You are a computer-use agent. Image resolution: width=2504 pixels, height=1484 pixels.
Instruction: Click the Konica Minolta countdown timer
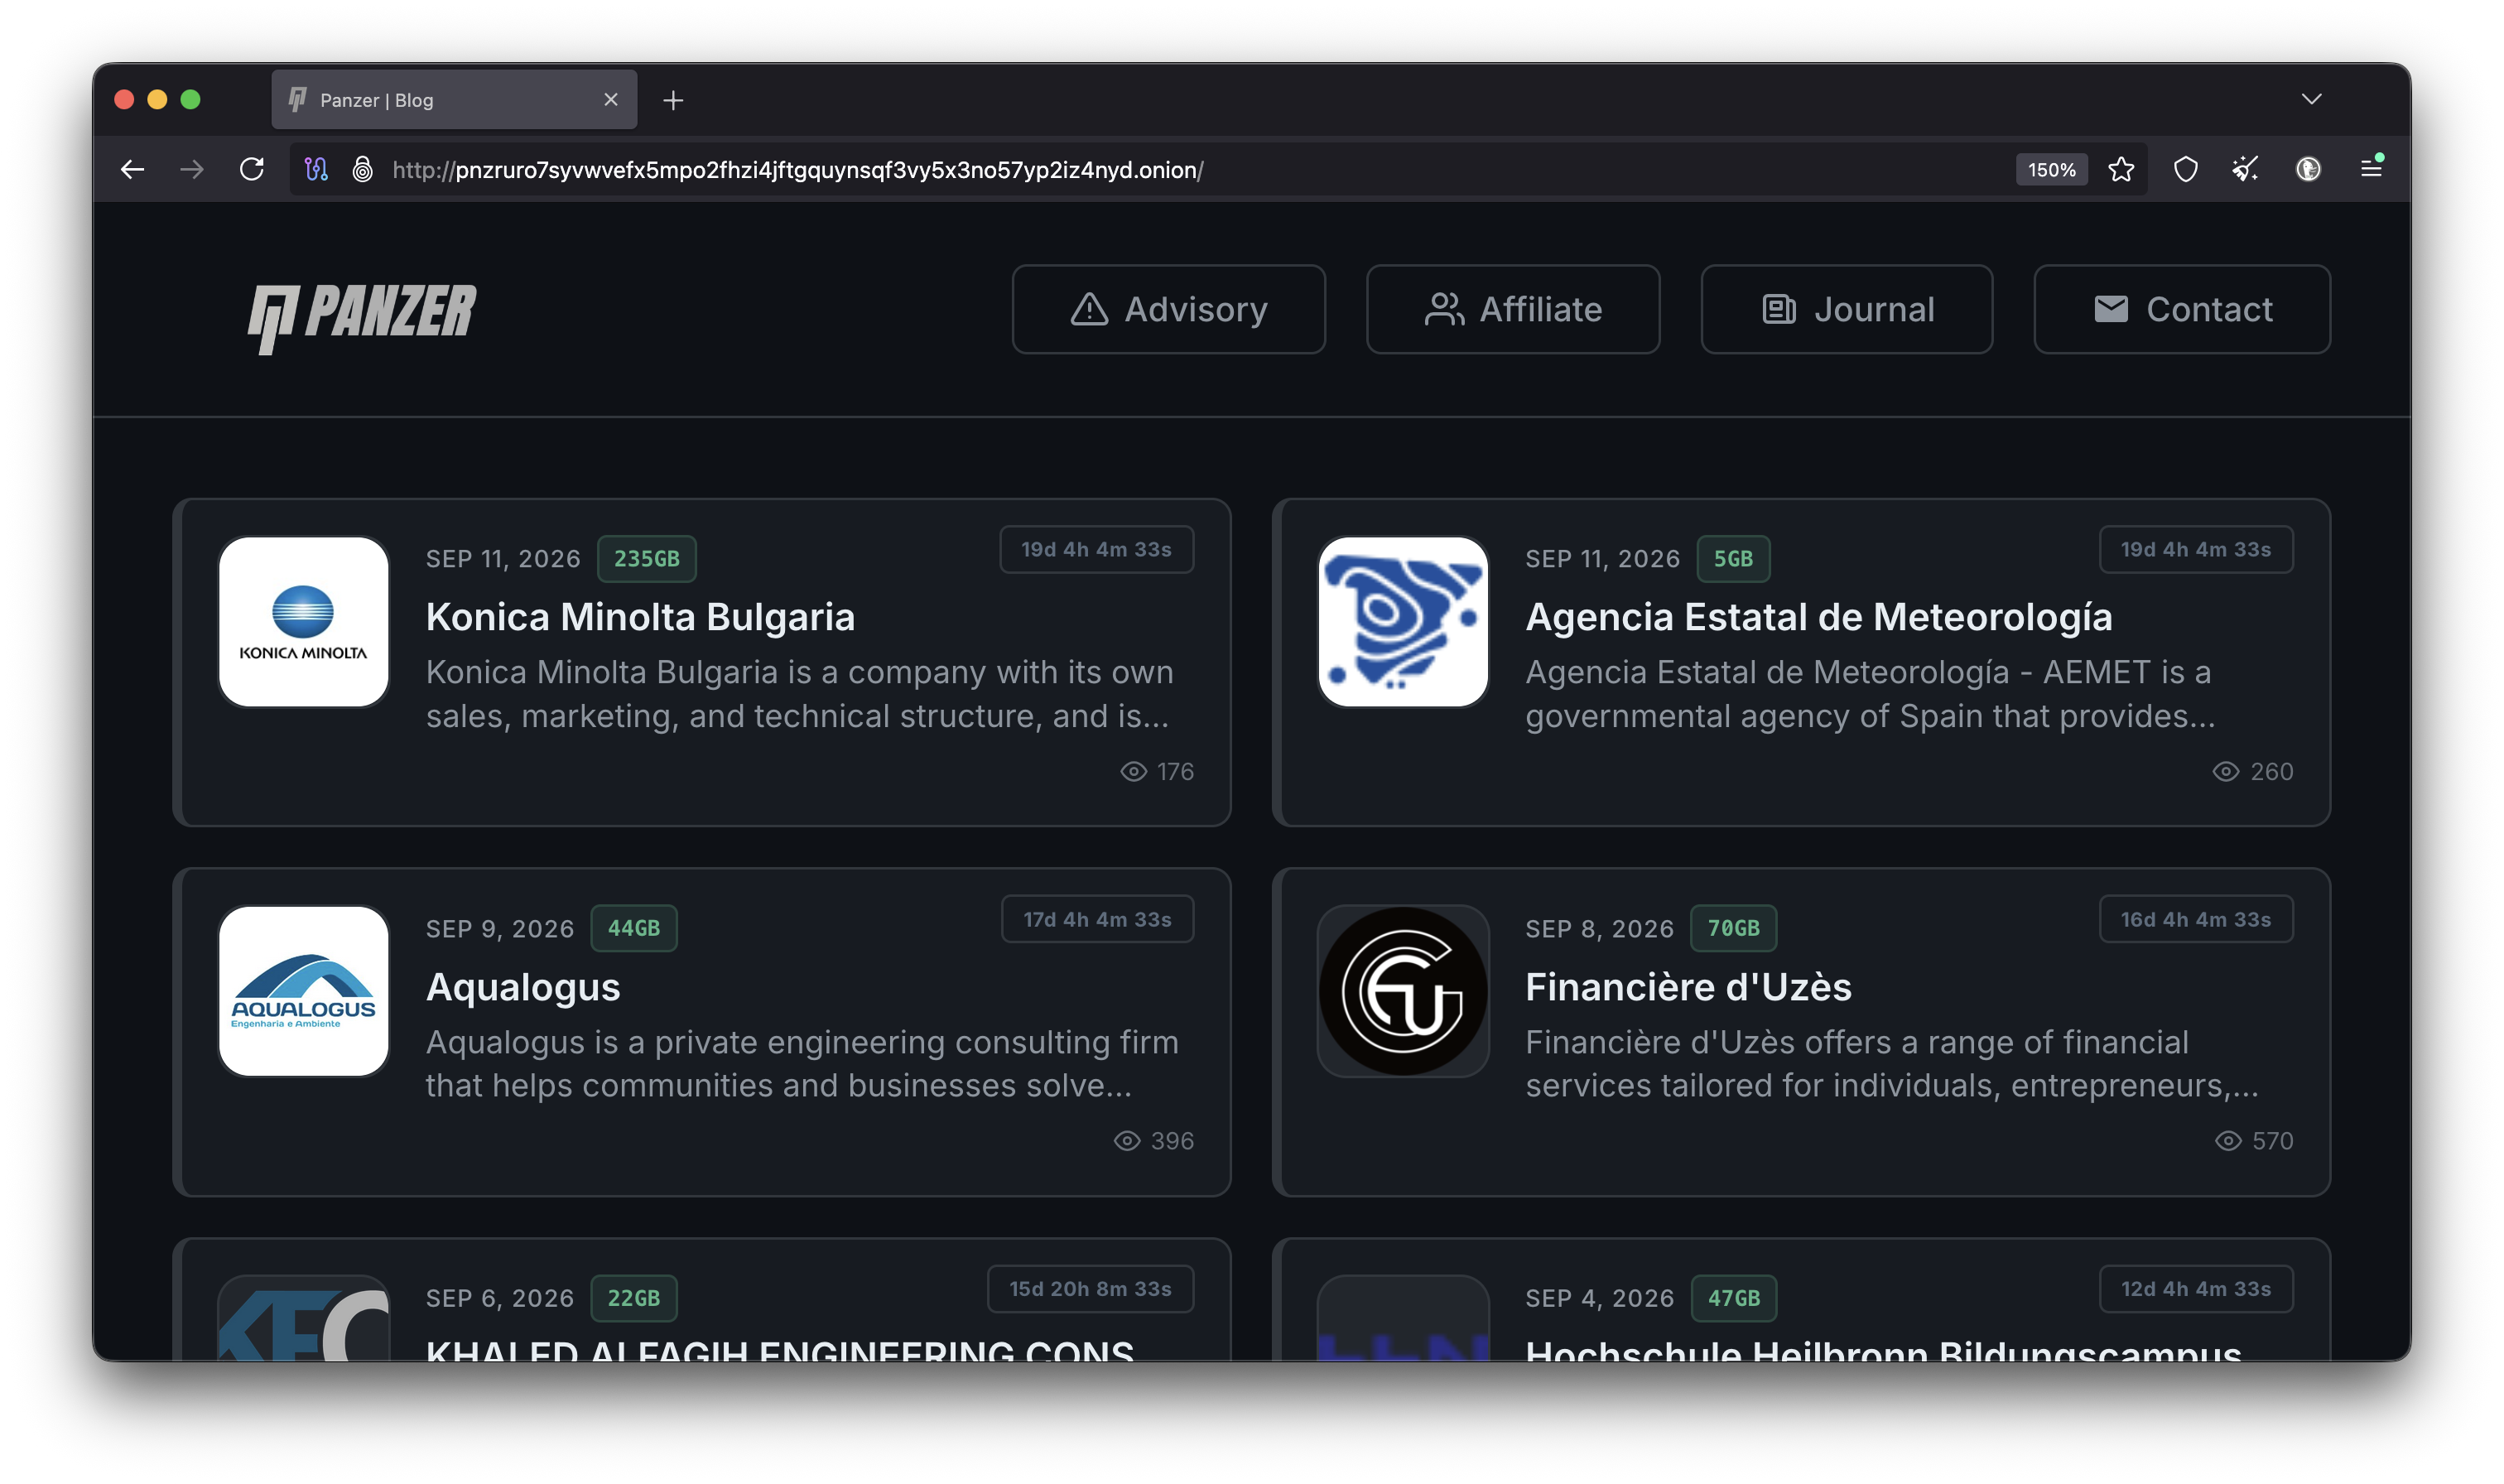click(1096, 549)
